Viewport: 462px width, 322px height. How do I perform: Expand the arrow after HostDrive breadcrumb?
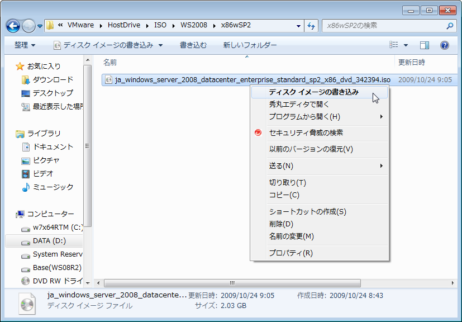click(147, 26)
